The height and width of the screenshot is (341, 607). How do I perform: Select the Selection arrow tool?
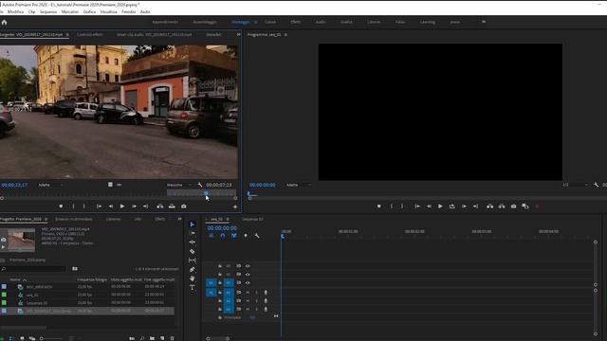tap(192, 224)
